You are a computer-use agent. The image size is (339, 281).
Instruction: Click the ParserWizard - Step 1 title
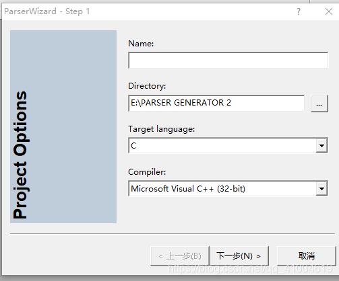tap(47, 11)
